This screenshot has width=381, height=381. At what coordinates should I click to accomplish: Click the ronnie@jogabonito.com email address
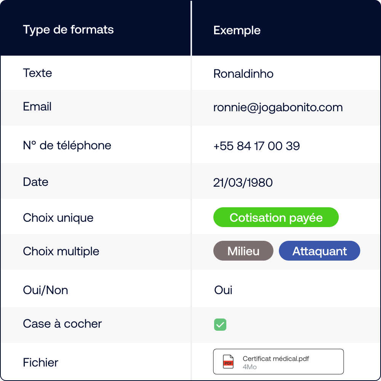click(x=278, y=107)
